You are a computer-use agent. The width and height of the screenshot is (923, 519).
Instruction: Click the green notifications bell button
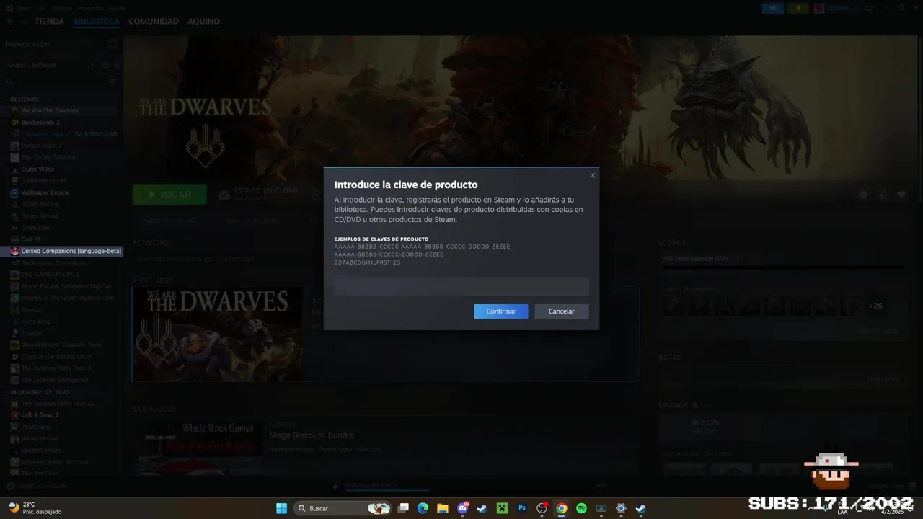point(798,8)
